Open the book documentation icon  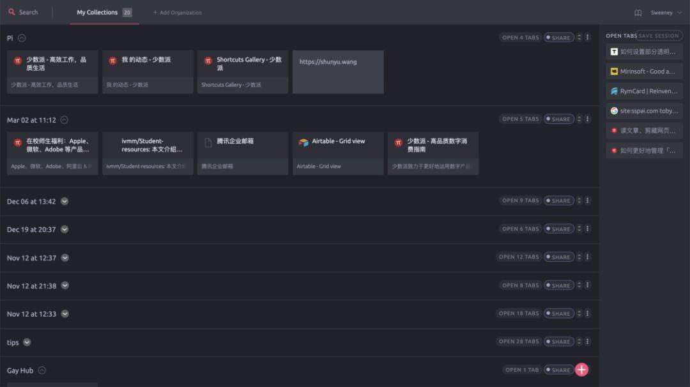click(x=638, y=13)
